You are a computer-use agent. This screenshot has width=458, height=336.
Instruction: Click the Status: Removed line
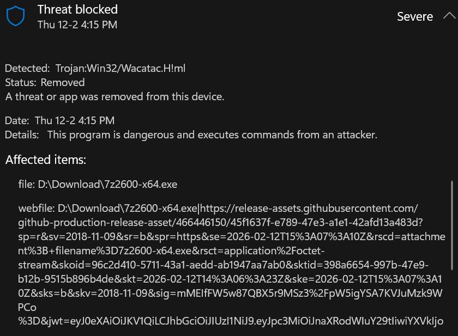(45, 82)
